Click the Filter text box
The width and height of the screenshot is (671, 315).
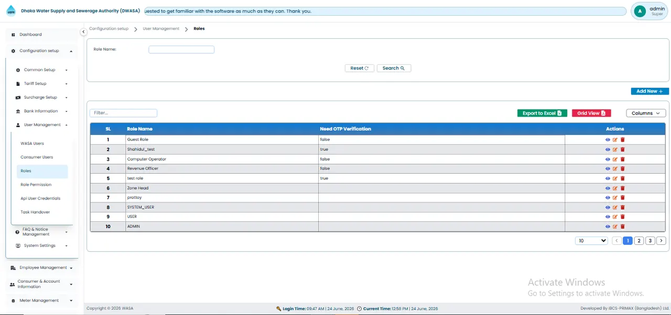pyautogui.click(x=124, y=113)
